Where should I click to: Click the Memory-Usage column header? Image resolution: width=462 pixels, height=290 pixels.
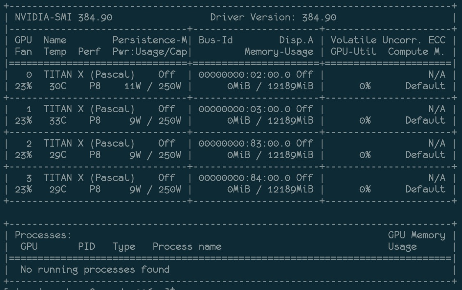click(279, 52)
